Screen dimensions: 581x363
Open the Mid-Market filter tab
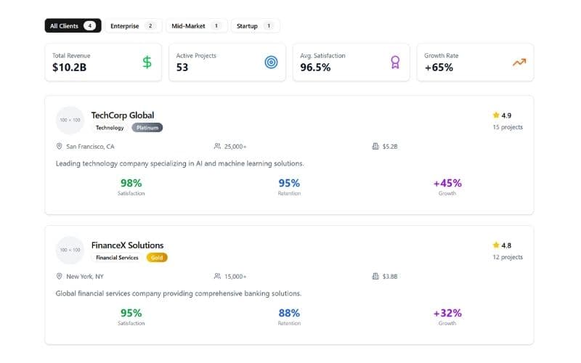pos(196,26)
